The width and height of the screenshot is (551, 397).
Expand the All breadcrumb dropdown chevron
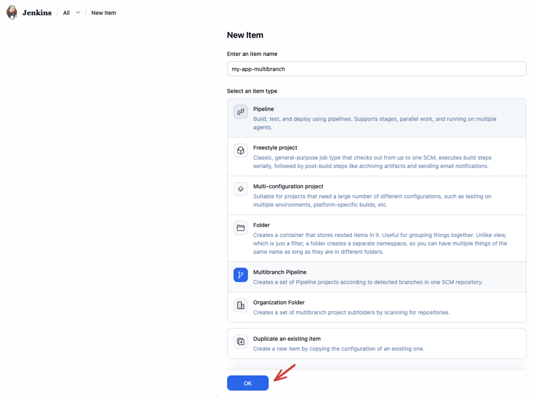[78, 13]
